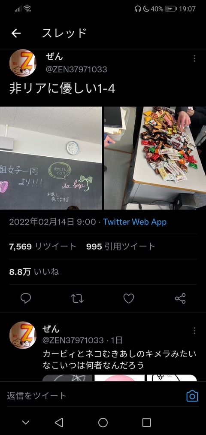
Task: Tap the retweet arrows icon
Action: 77,298
